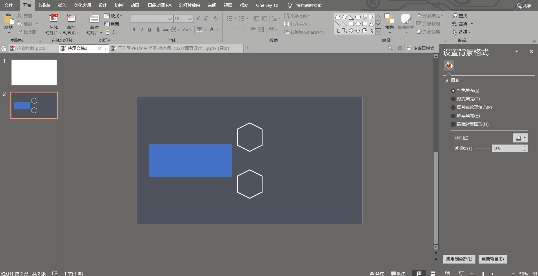Toggle Hide background graphics checkbox
This screenshot has width=538, height=276.
453,124
